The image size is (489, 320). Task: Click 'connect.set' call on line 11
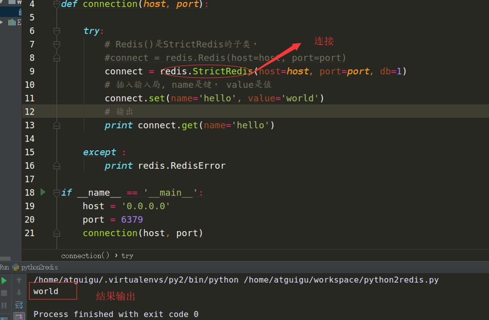pos(135,98)
